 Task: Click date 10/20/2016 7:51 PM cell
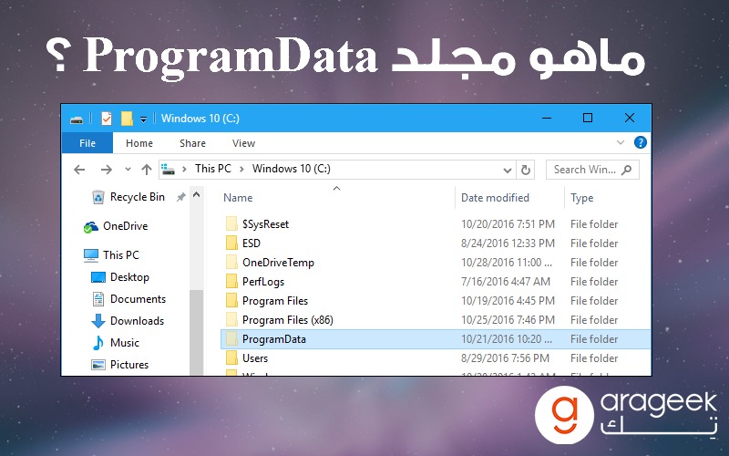[x=508, y=224]
